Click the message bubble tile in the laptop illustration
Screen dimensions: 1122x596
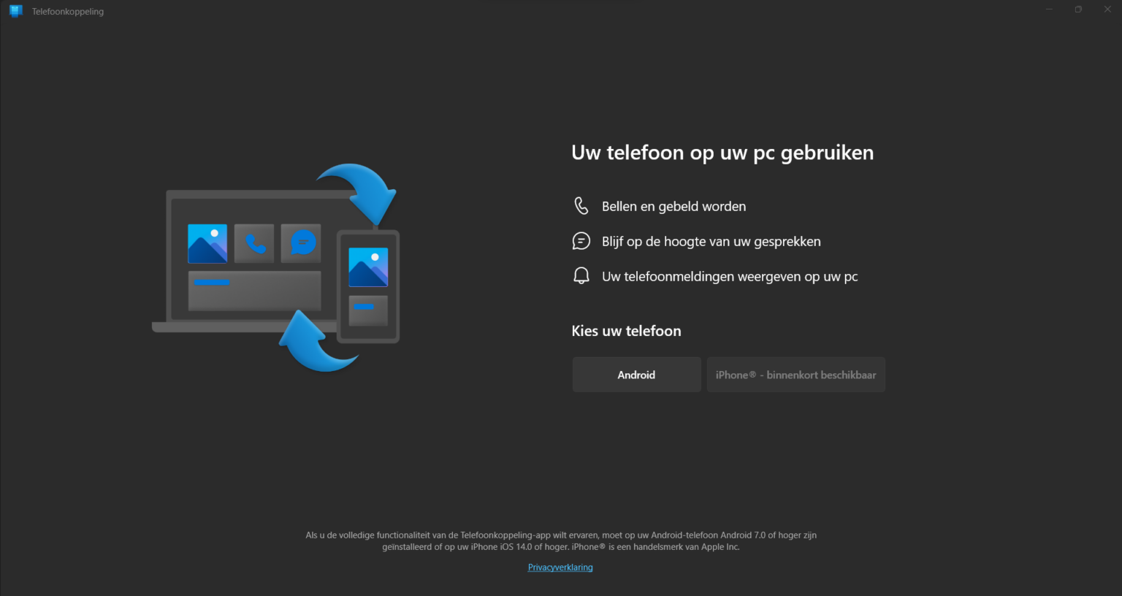(x=300, y=243)
